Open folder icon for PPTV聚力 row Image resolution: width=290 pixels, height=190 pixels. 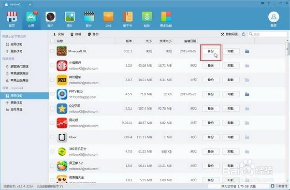[x=247, y=94]
